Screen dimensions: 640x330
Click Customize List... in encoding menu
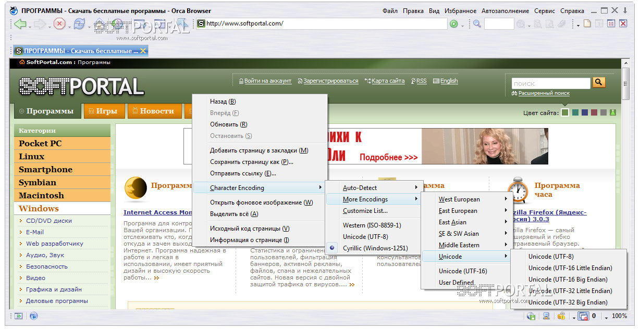373,211
